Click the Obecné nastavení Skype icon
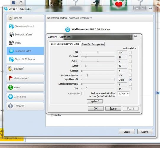Viewport: 160px width, 148px height. 11,26
